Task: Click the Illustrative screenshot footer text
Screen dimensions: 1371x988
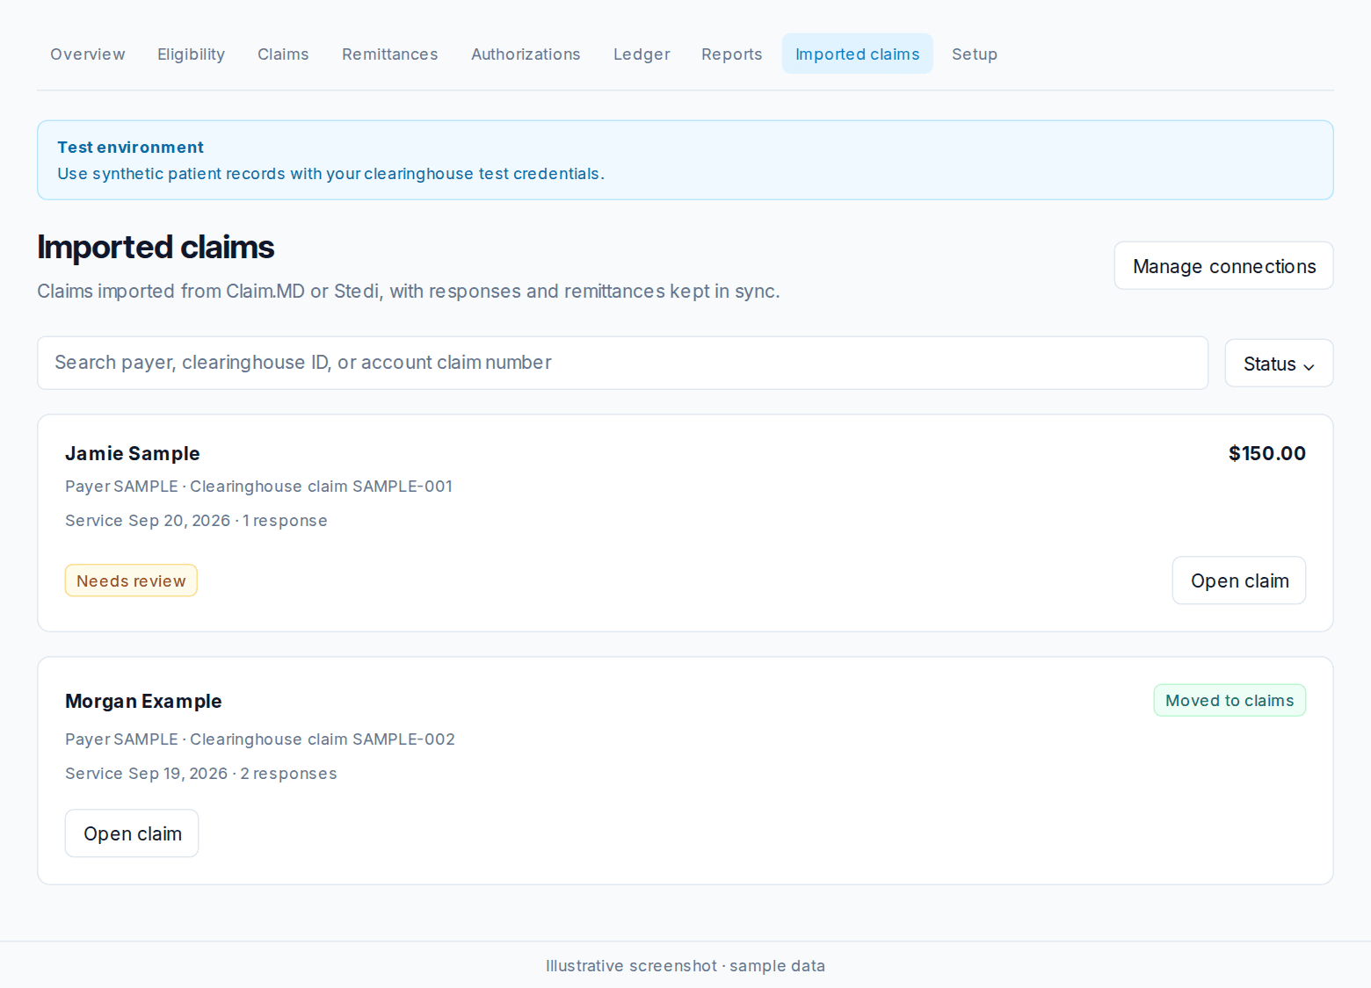Action: [685, 966]
